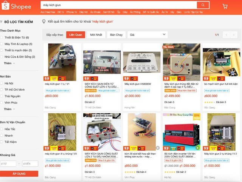Sort results by Bán Chạy
Viewport: 242px width, 182px height.
pyautogui.click(x=116, y=35)
